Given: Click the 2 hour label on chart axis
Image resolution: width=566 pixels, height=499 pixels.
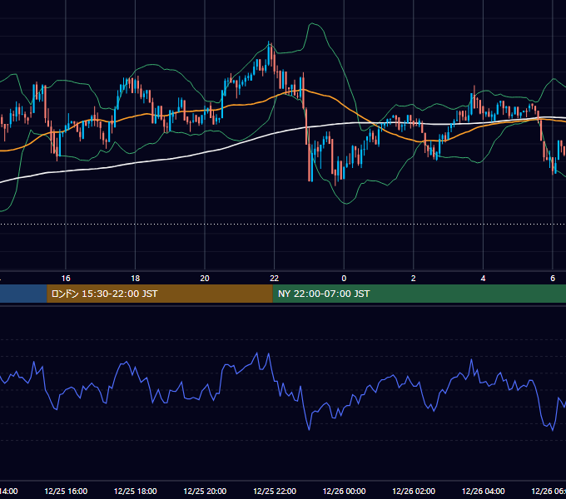Looking at the screenshot, I should [x=414, y=278].
